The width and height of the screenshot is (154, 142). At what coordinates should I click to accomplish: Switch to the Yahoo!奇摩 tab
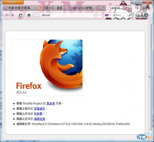tap(89, 8)
